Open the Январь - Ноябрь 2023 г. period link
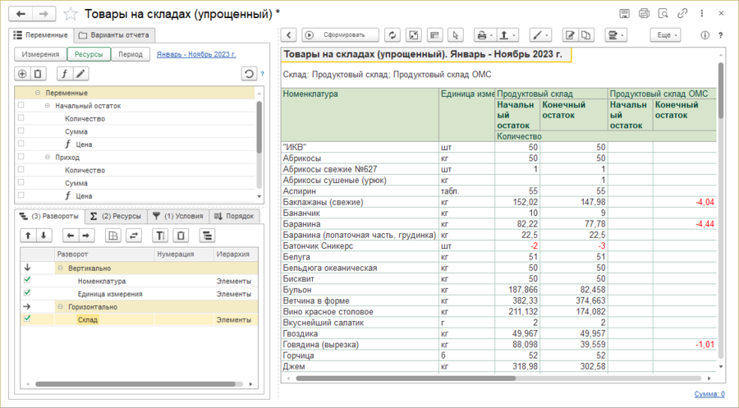 point(198,54)
